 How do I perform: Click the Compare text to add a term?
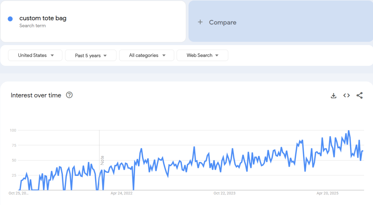pyautogui.click(x=223, y=22)
